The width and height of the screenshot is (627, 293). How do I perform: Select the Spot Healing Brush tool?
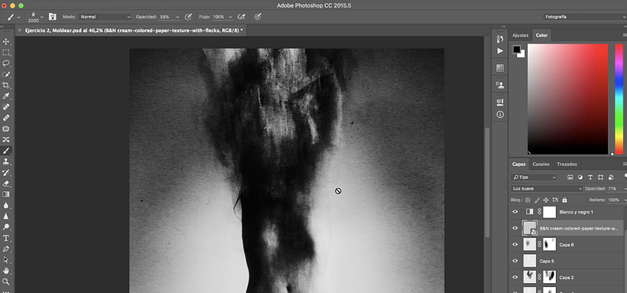click(6, 107)
